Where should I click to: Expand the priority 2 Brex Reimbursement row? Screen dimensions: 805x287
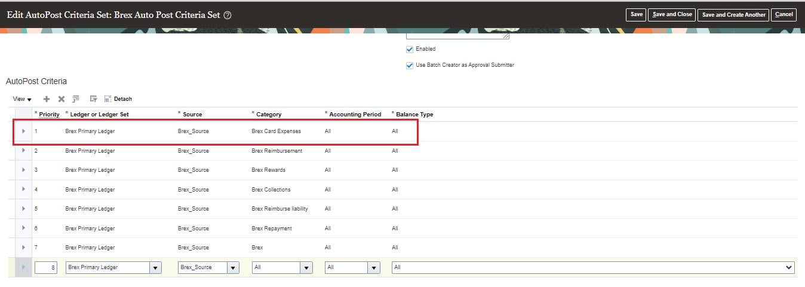pos(23,150)
